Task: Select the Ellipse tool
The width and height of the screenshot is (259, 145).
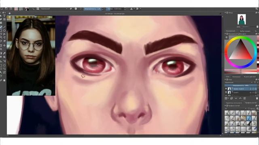Action: point(4,31)
